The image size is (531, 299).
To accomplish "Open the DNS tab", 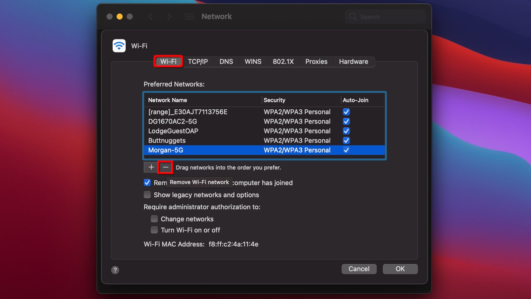I will point(226,61).
